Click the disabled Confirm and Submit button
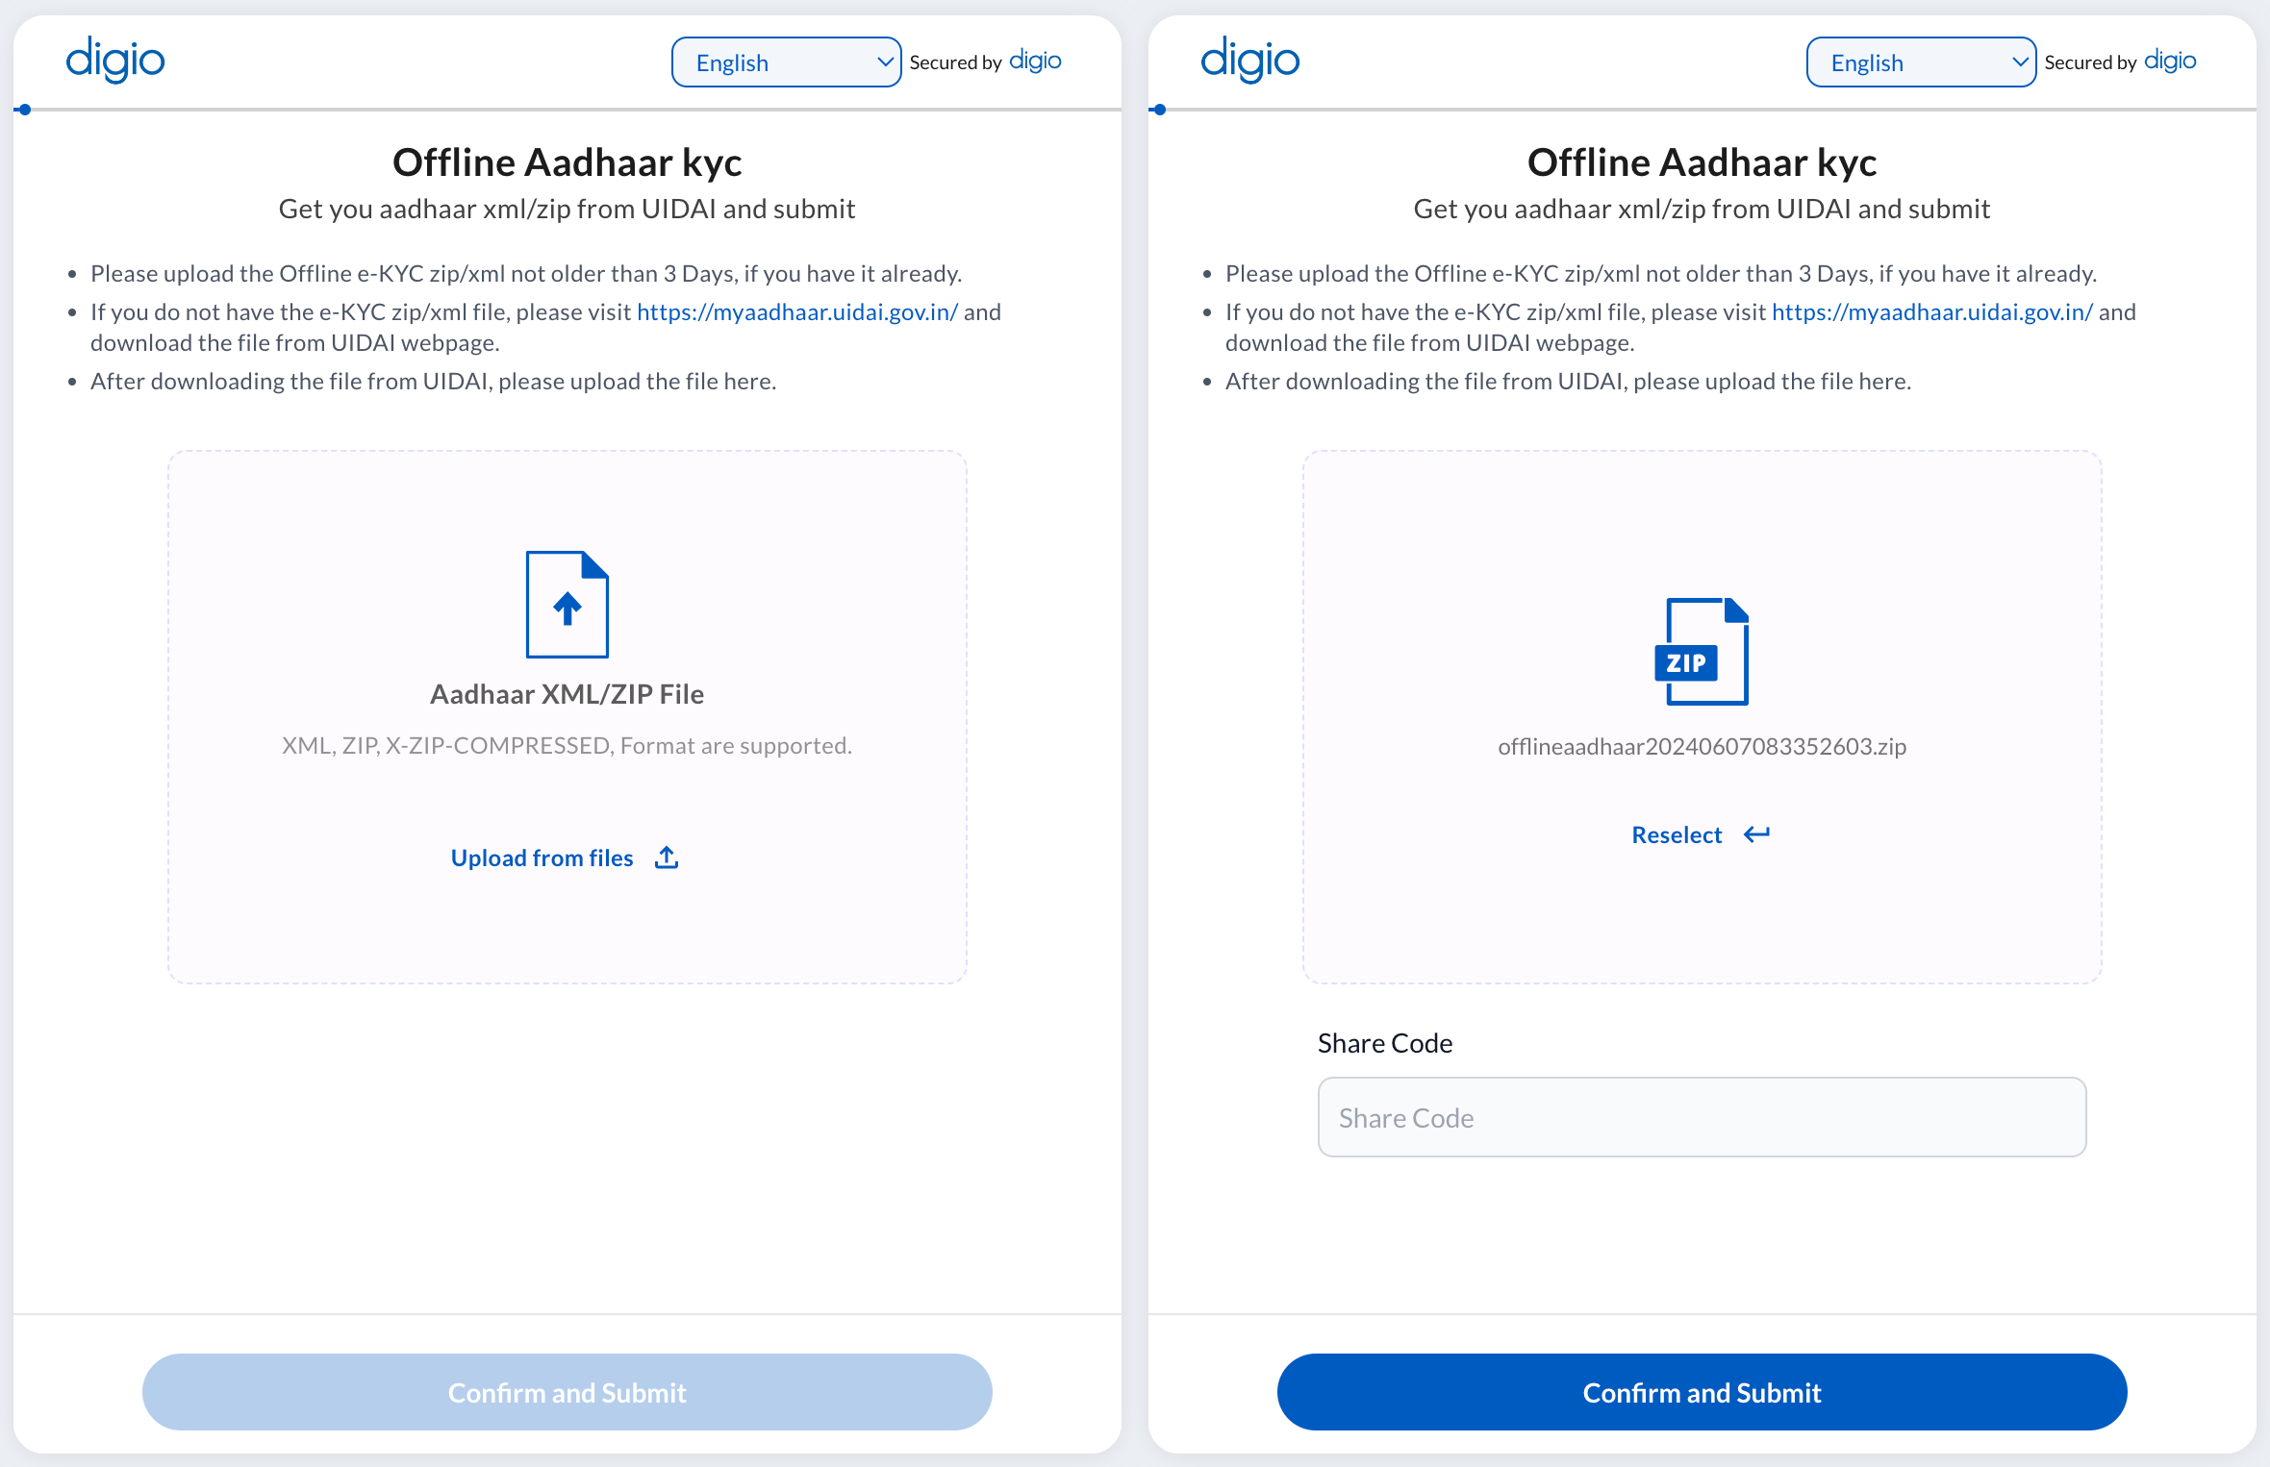The width and height of the screenshot is (2270, 1467). pos(567,1391)
